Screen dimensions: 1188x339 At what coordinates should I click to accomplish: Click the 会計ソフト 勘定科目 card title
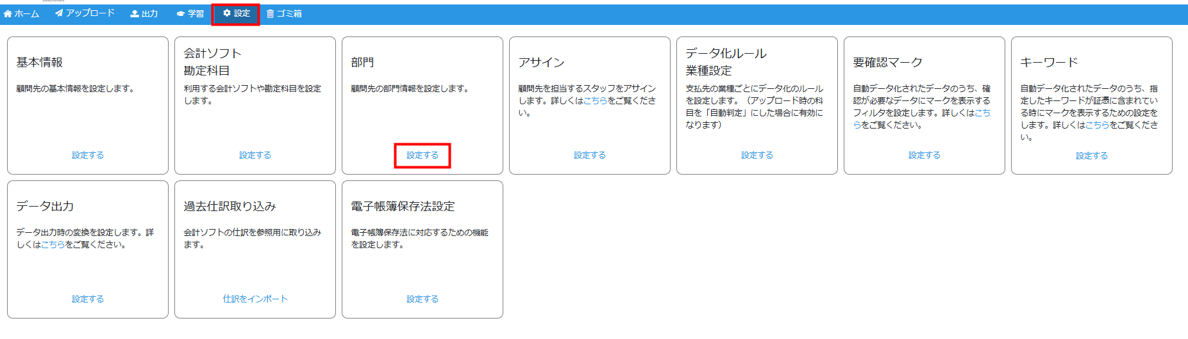pos(213,62)
